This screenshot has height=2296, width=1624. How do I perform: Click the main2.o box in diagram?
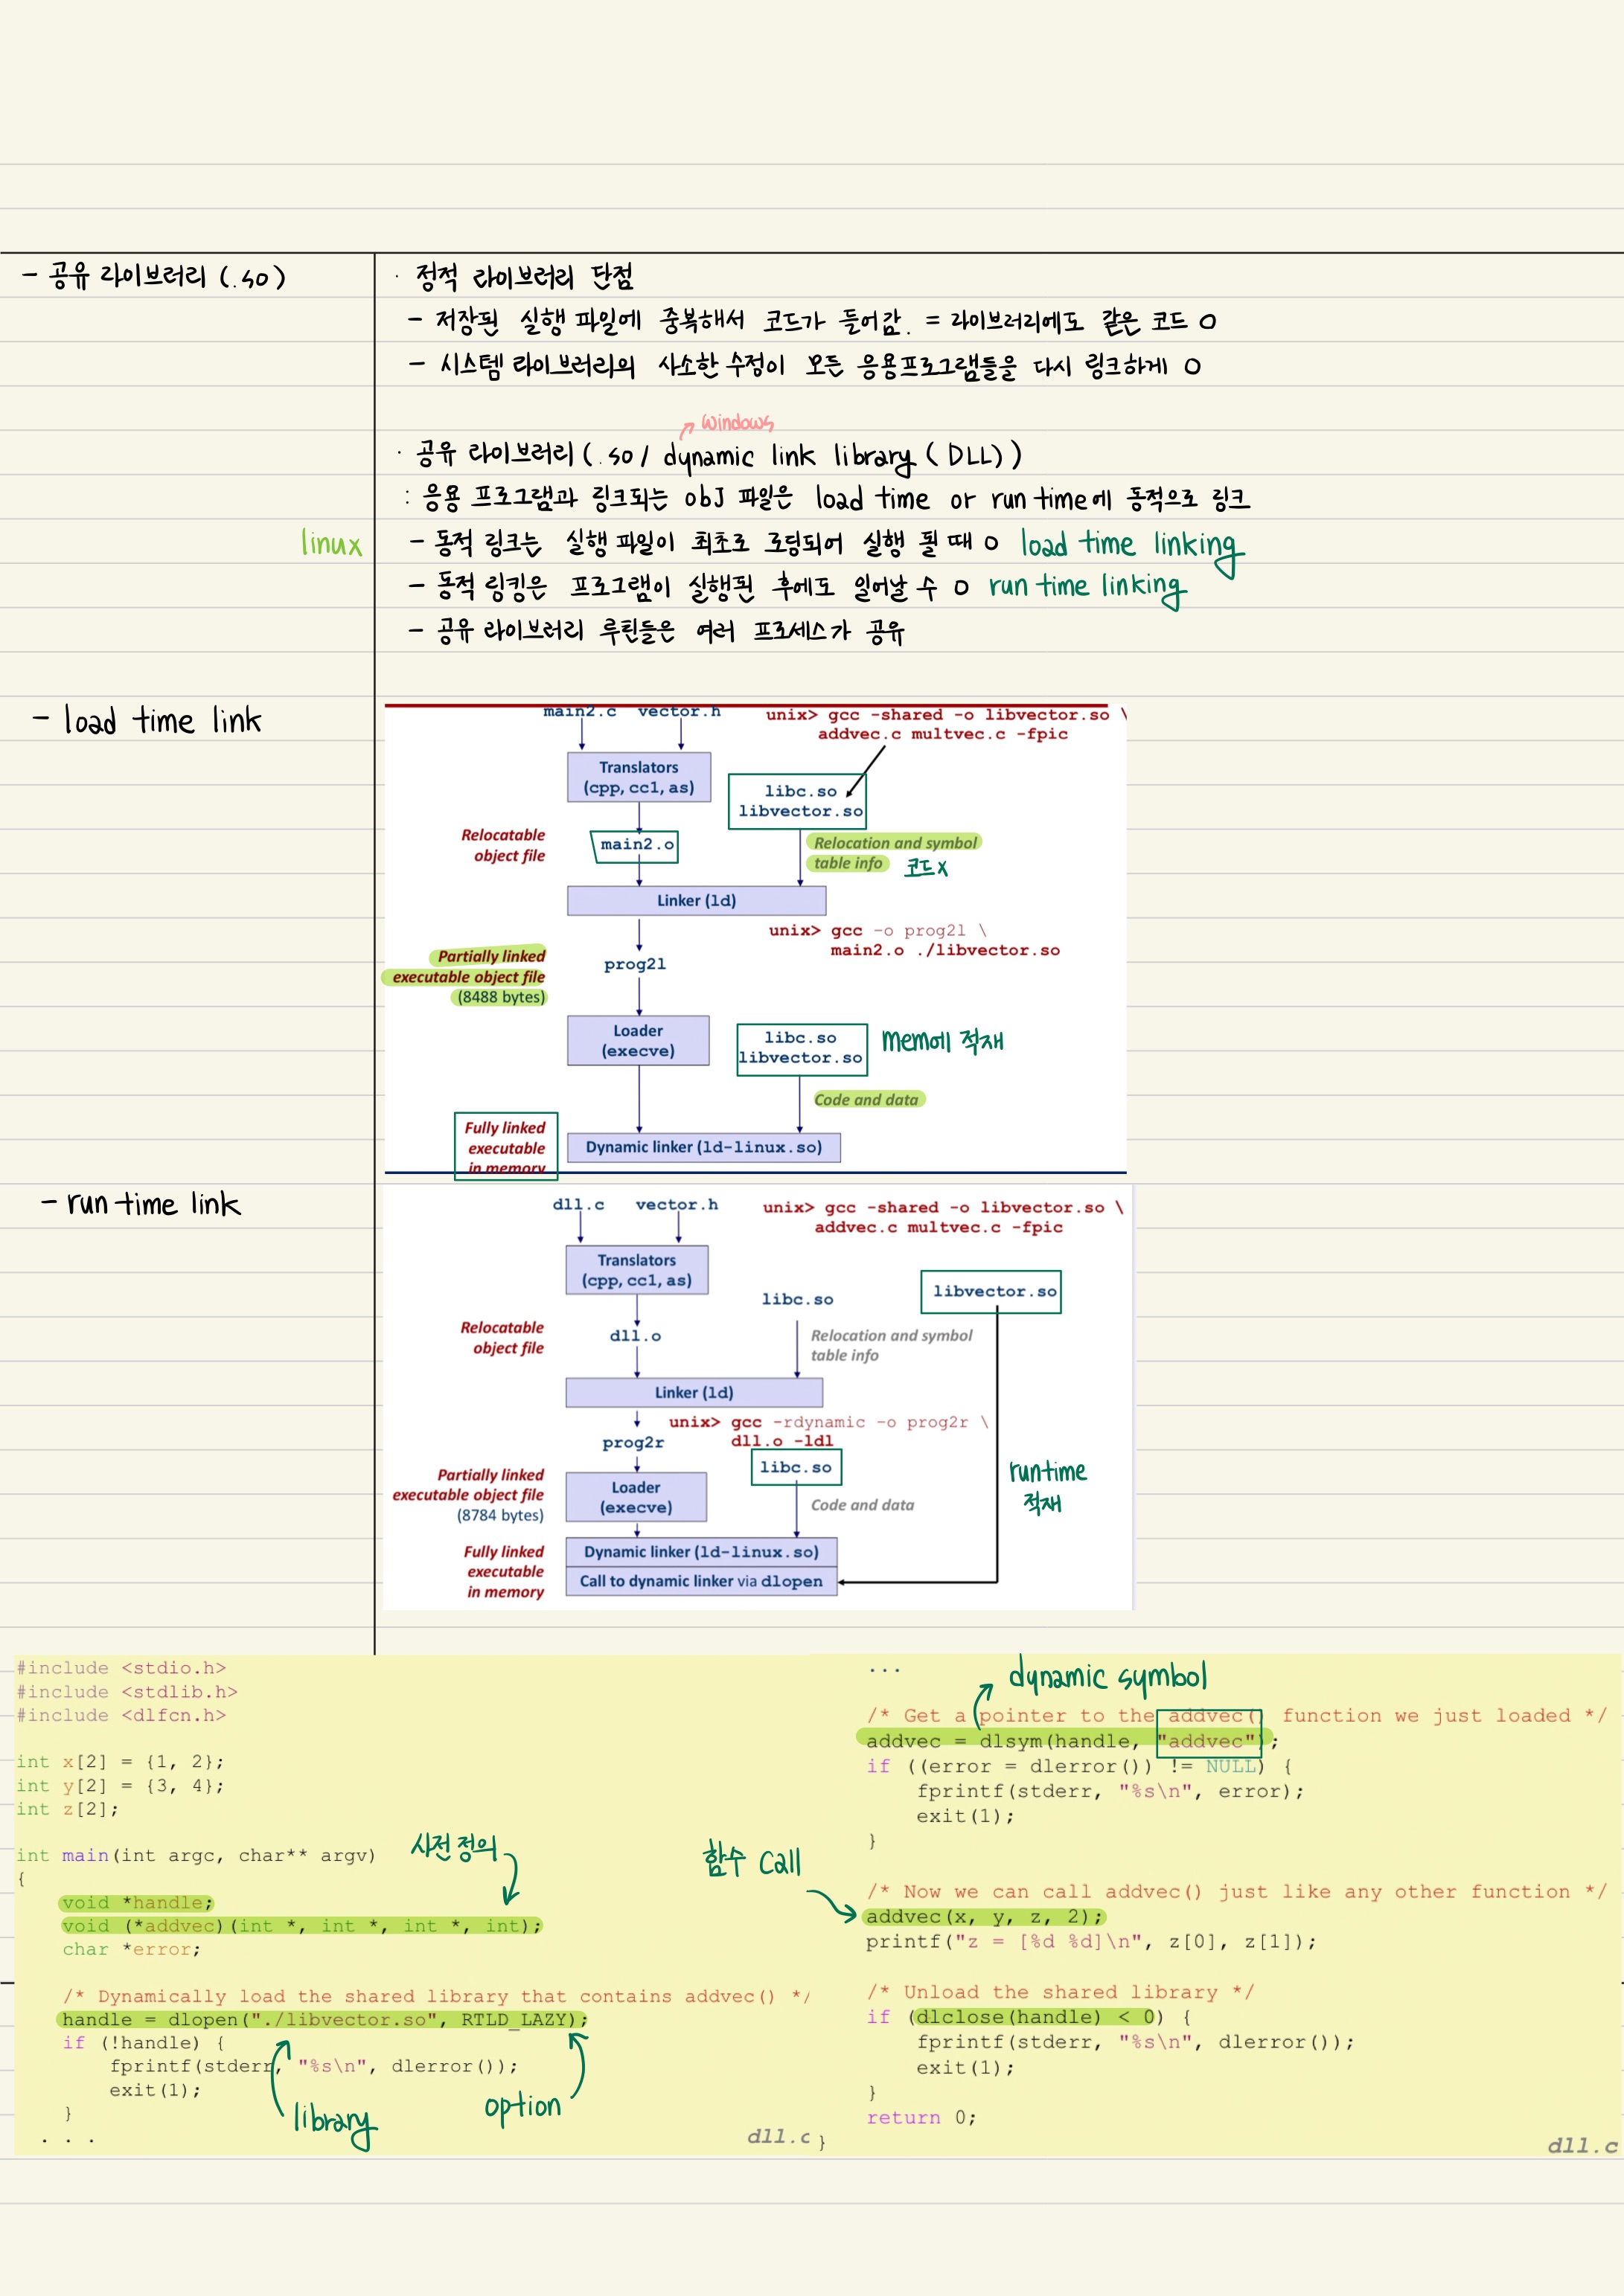(x=636, y=845)
